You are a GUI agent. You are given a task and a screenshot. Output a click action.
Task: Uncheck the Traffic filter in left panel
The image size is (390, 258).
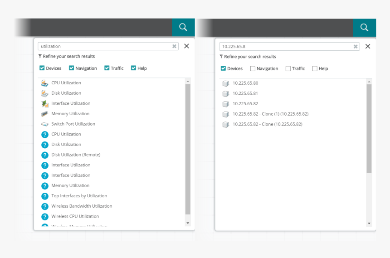[x=107, y=68]
